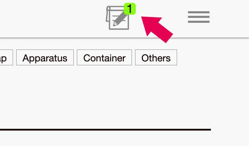Click the gray header separator line

coord(124,38)
